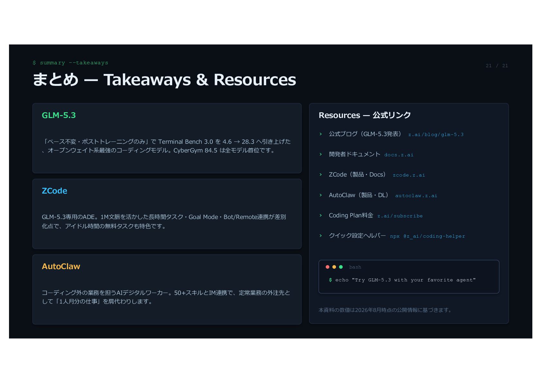Select the "AIデジタルワーカー" description paragraph
This screenshot has width=542, height=383.
click(166, 297)
